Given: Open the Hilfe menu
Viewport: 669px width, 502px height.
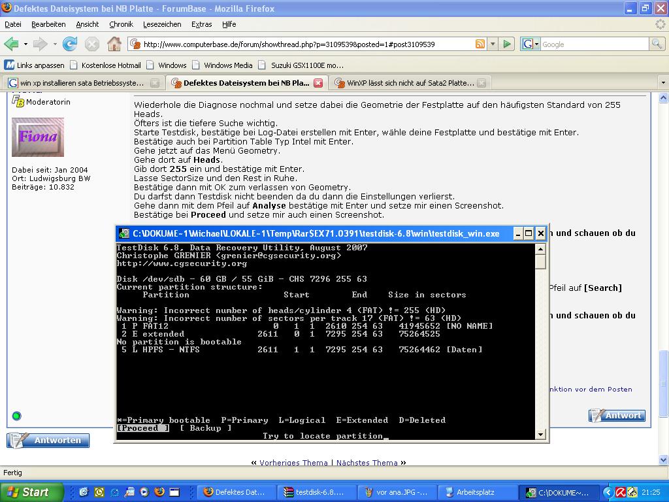Looking at the screenshot, I should pos(229,24).
